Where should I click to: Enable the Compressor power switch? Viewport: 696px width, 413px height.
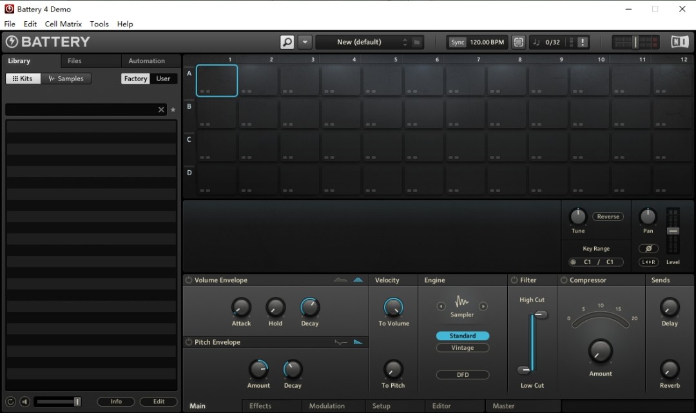tap(564, 280)
